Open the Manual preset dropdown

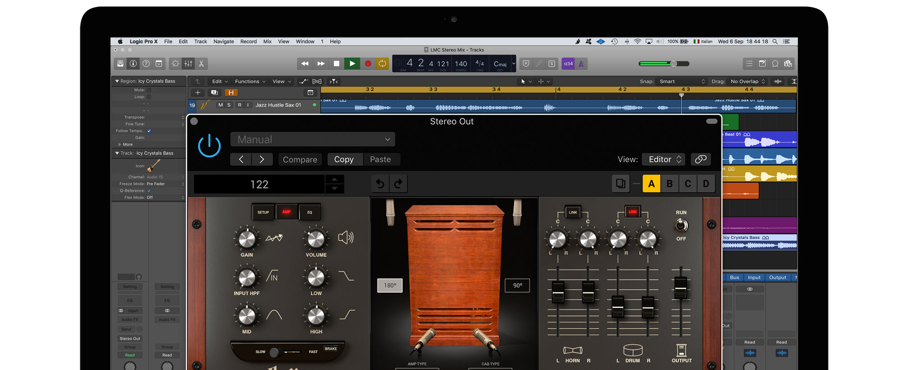point(313,139)
